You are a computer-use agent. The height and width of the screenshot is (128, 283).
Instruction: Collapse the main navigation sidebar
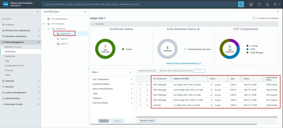pos(38,12)
